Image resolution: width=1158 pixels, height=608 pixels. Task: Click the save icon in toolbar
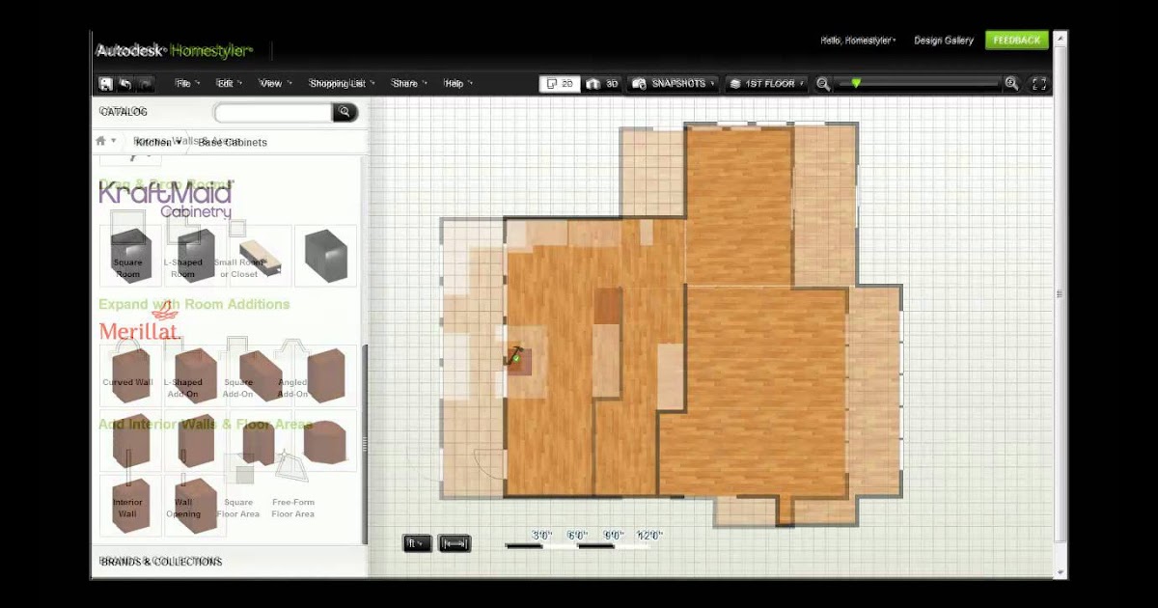click(x=106, y=84)
